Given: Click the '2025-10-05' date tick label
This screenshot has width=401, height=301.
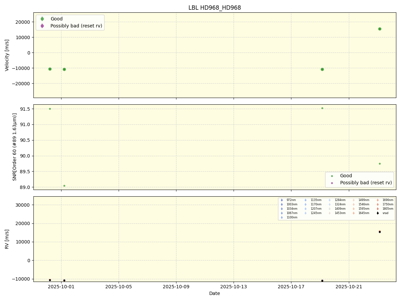Looking at the screenshot, I should [x=119, y=287].
